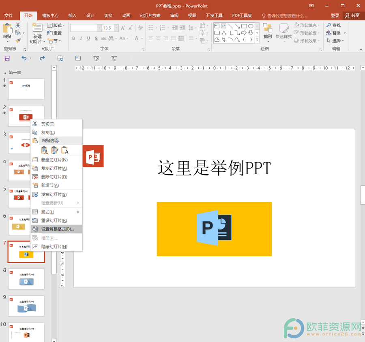
Task: Click the slide panel scrollbar up arrow
Action: 54,67
